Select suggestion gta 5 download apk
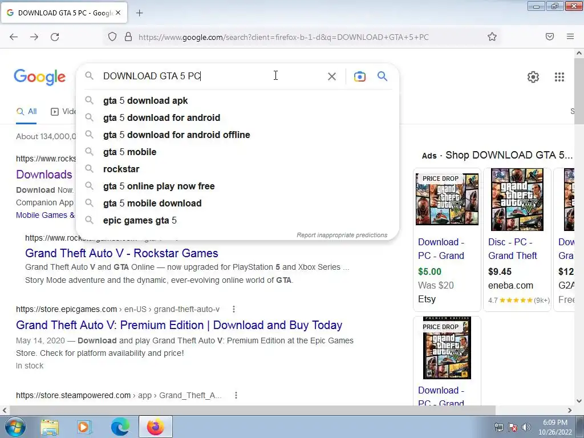The width and height of the screenshot is (584, 438). click(x=237, y=100)
